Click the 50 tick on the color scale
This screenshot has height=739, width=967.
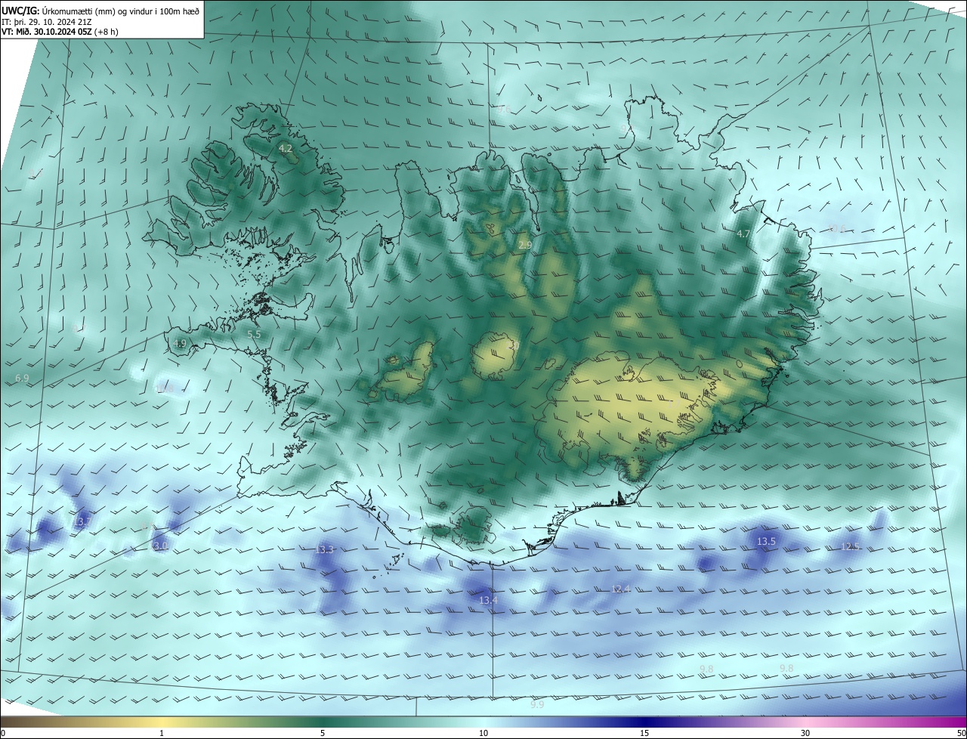coord(961,734)
